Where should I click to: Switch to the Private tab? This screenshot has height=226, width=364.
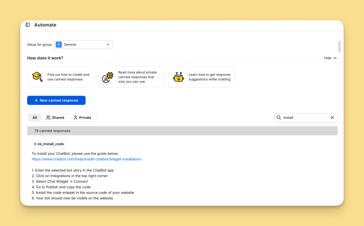click(x=82, y=117)
